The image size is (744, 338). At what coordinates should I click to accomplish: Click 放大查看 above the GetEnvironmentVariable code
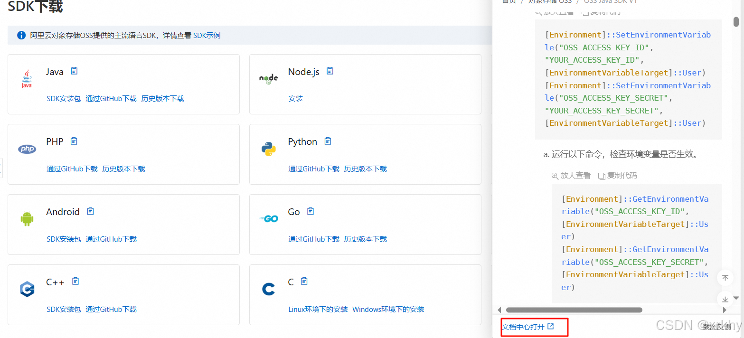[x=571, y=176]
